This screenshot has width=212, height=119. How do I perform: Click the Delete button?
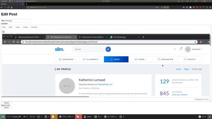coord(6,108)
